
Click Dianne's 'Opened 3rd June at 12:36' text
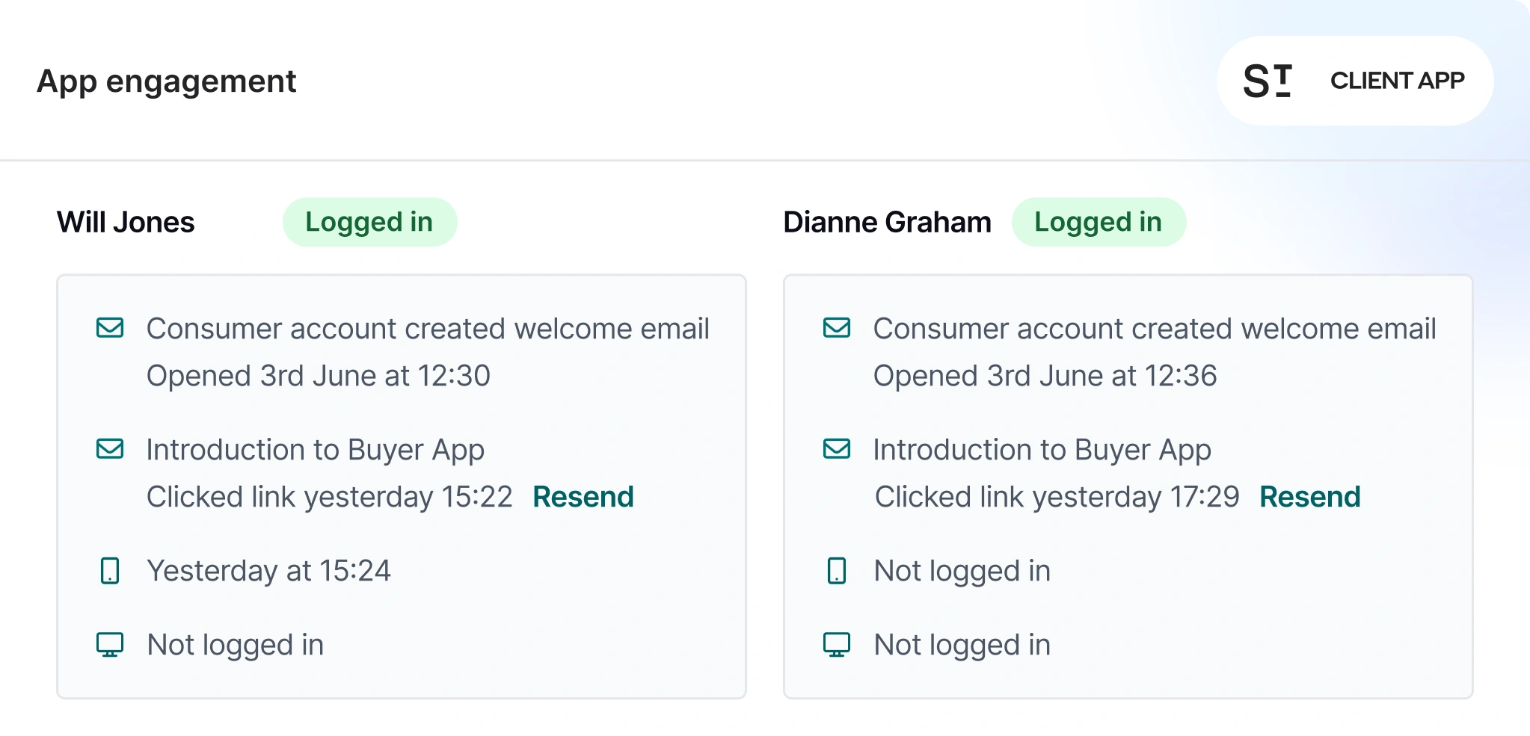[x=1045, y=376]
